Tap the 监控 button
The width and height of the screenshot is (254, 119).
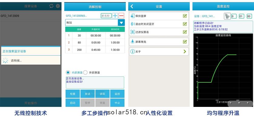click(117, 94)
